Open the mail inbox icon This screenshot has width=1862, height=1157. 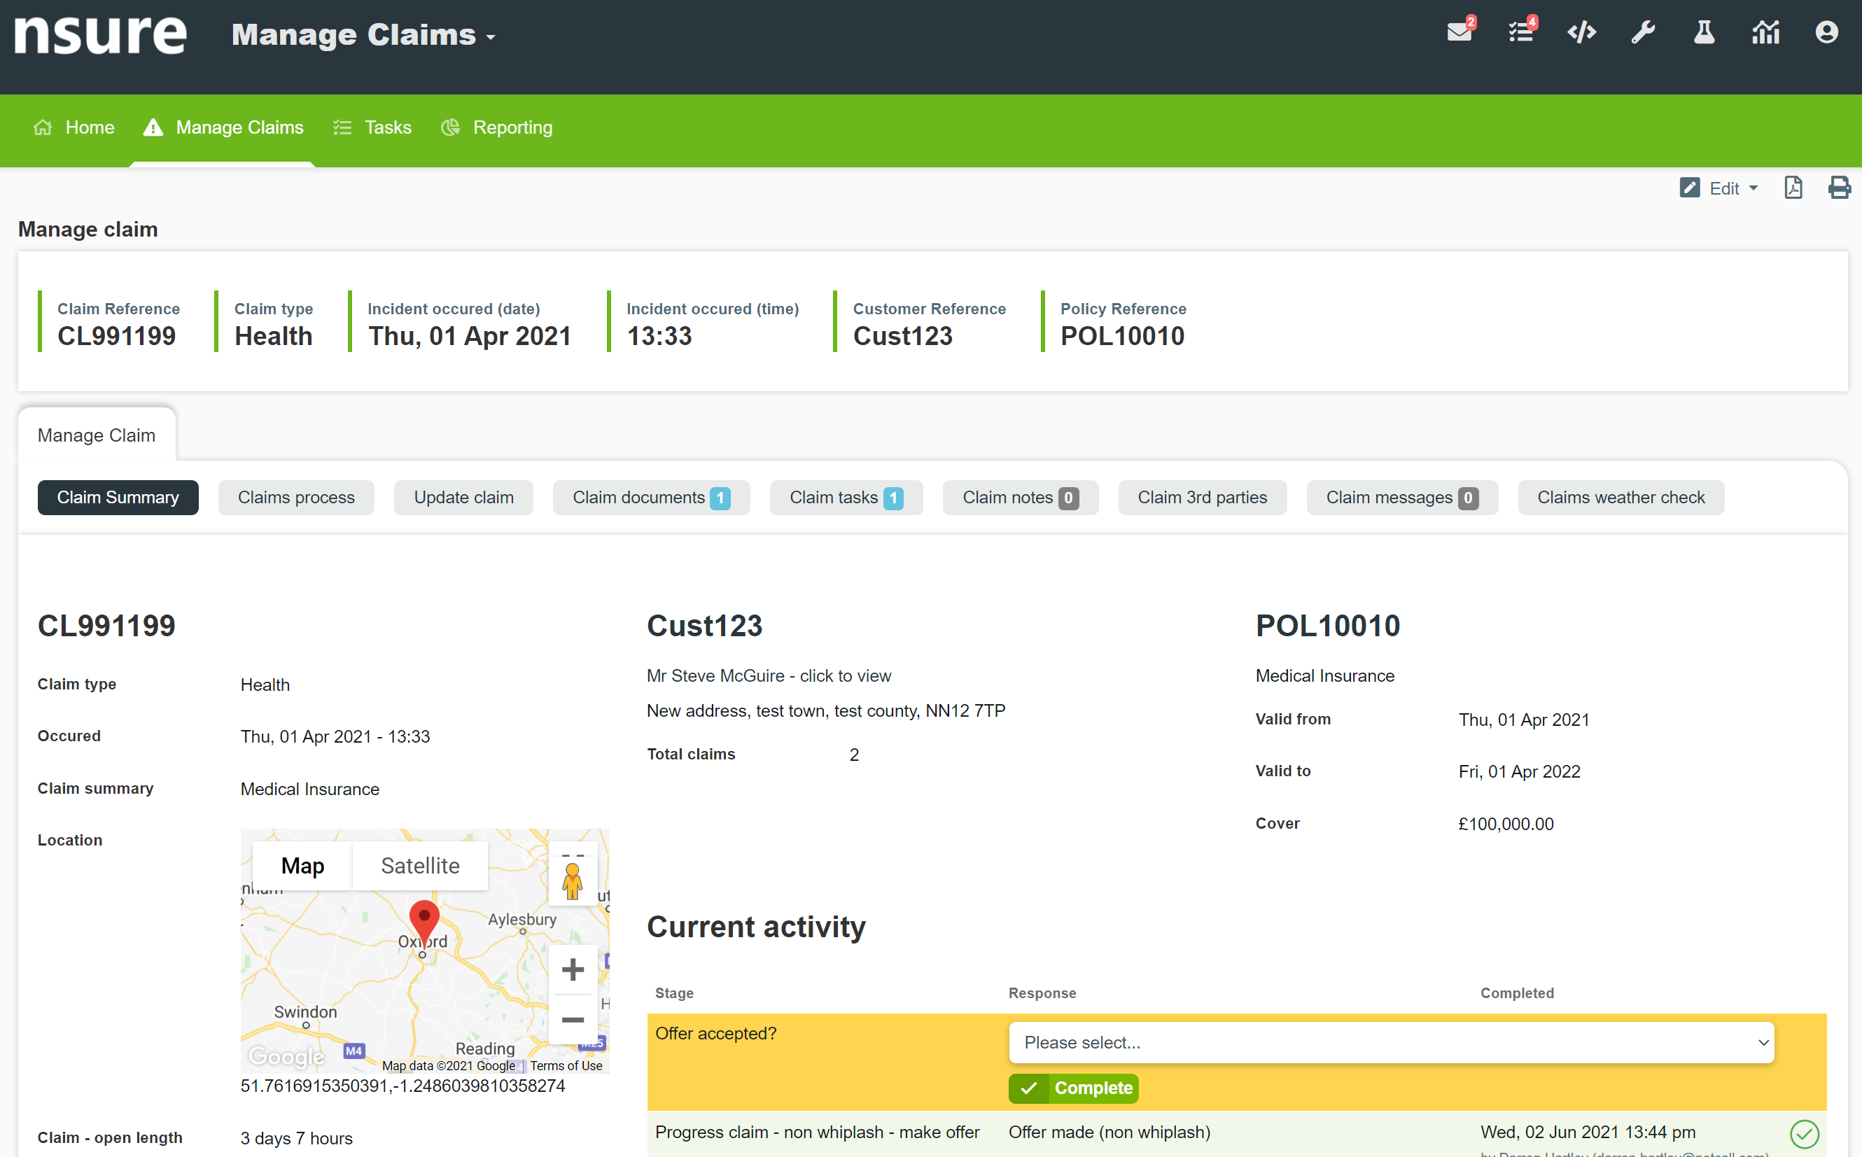1459,33
